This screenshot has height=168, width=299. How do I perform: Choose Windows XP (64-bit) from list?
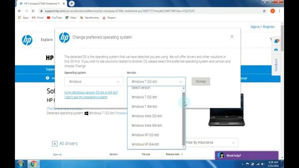click(155, 144)
